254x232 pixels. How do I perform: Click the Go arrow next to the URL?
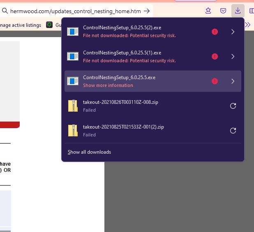(x=147, y=11)
